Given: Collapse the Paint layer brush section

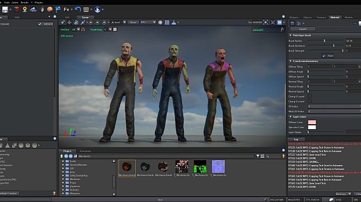Looking at the screenshot, I should point(290,35).
